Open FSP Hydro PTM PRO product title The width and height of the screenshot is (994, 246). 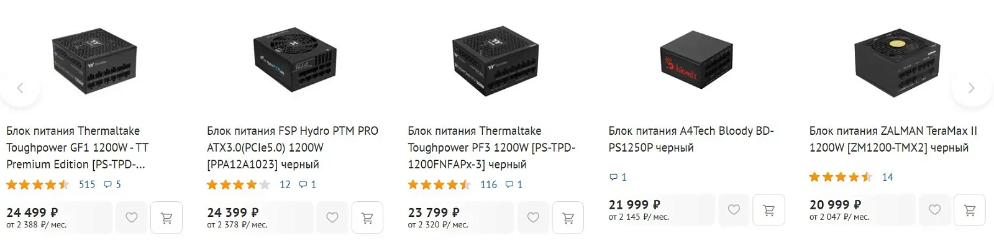[x=293, y=148]
